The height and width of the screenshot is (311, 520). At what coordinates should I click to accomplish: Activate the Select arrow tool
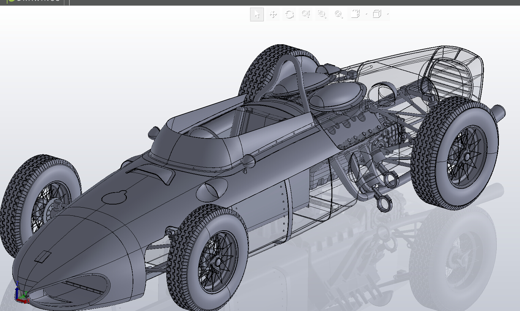click(257, 14)
